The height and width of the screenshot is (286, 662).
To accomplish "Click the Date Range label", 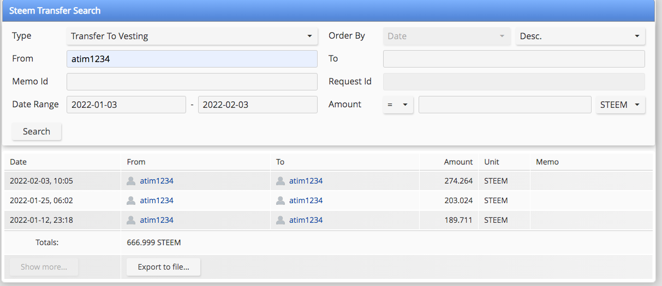I will [x=35, y=104].
